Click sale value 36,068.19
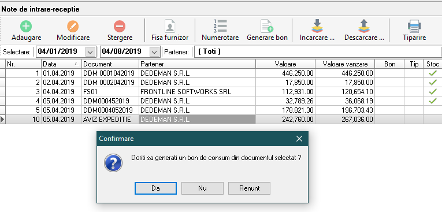 pyautogui.click(x=345, y=101)
